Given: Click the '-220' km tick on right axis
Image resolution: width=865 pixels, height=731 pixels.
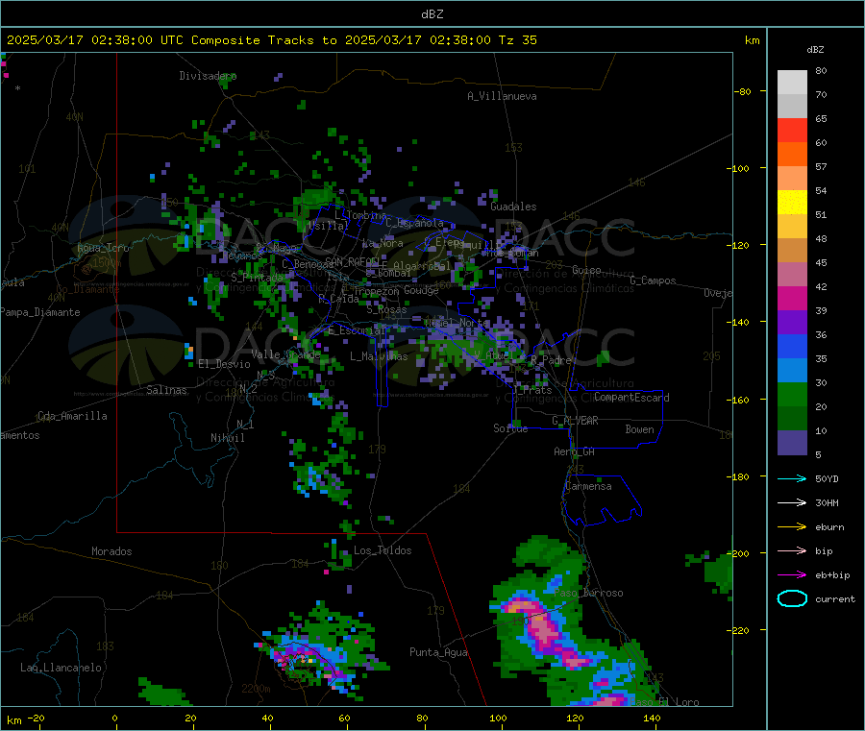Looking at the screenshot, I should click(740, 631).
